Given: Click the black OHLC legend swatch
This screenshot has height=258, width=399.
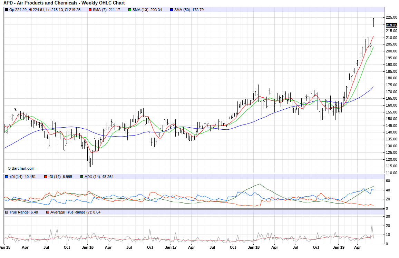Looking at the screenshot, I should point(7,10).
